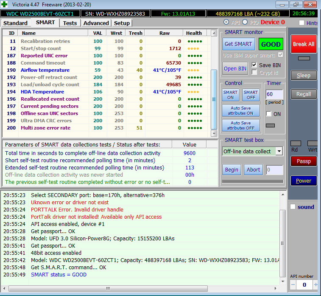Expand the Off-line data collect dropdown
Image resolution: width=321 pixels, height=296 pixels.
click(279, 151)
